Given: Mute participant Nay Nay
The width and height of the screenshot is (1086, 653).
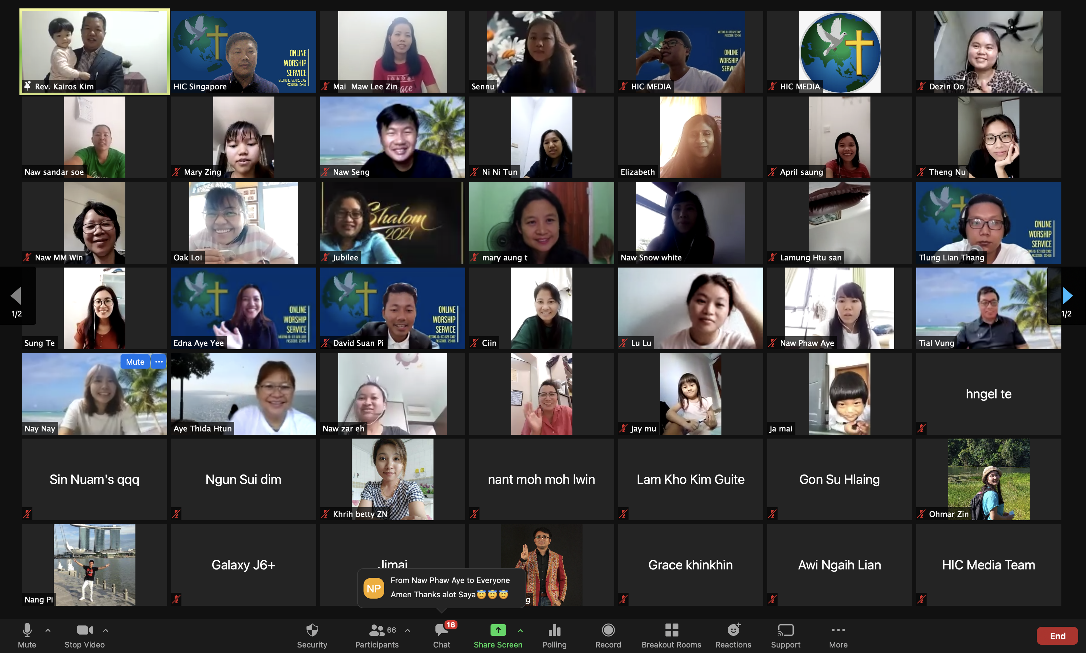Looking at the screenshot, I should pos(135,362).
